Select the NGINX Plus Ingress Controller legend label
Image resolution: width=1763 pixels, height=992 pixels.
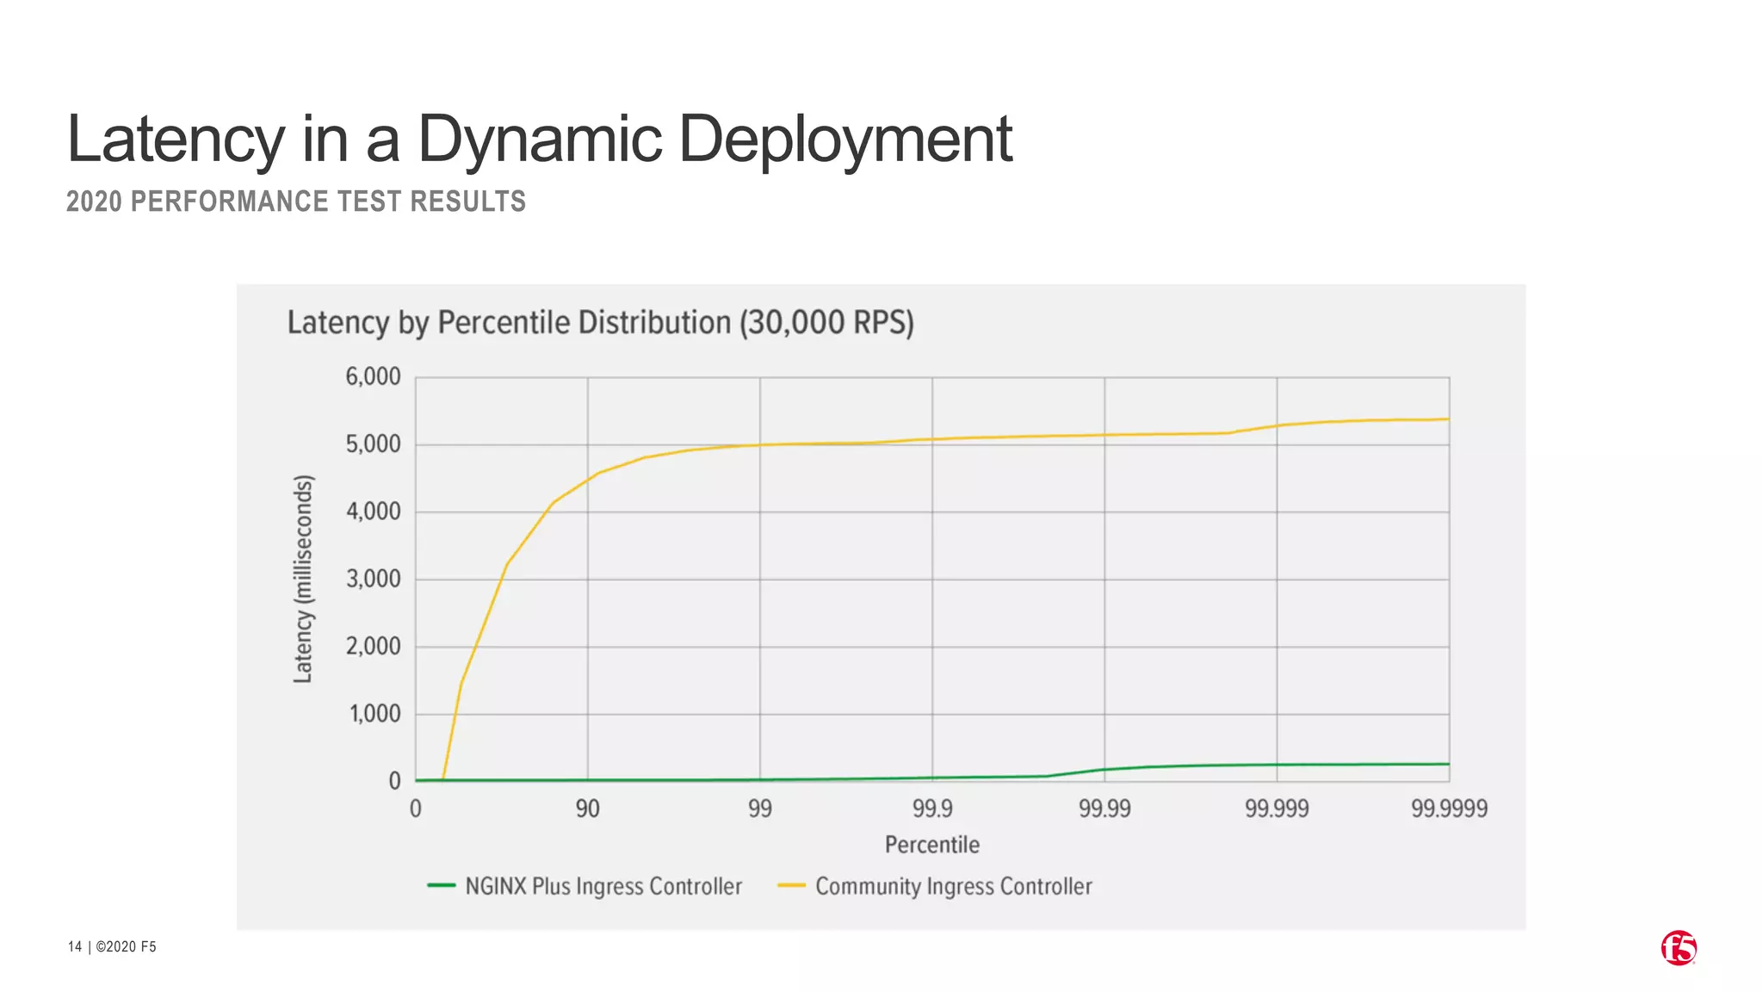[603, 886]
